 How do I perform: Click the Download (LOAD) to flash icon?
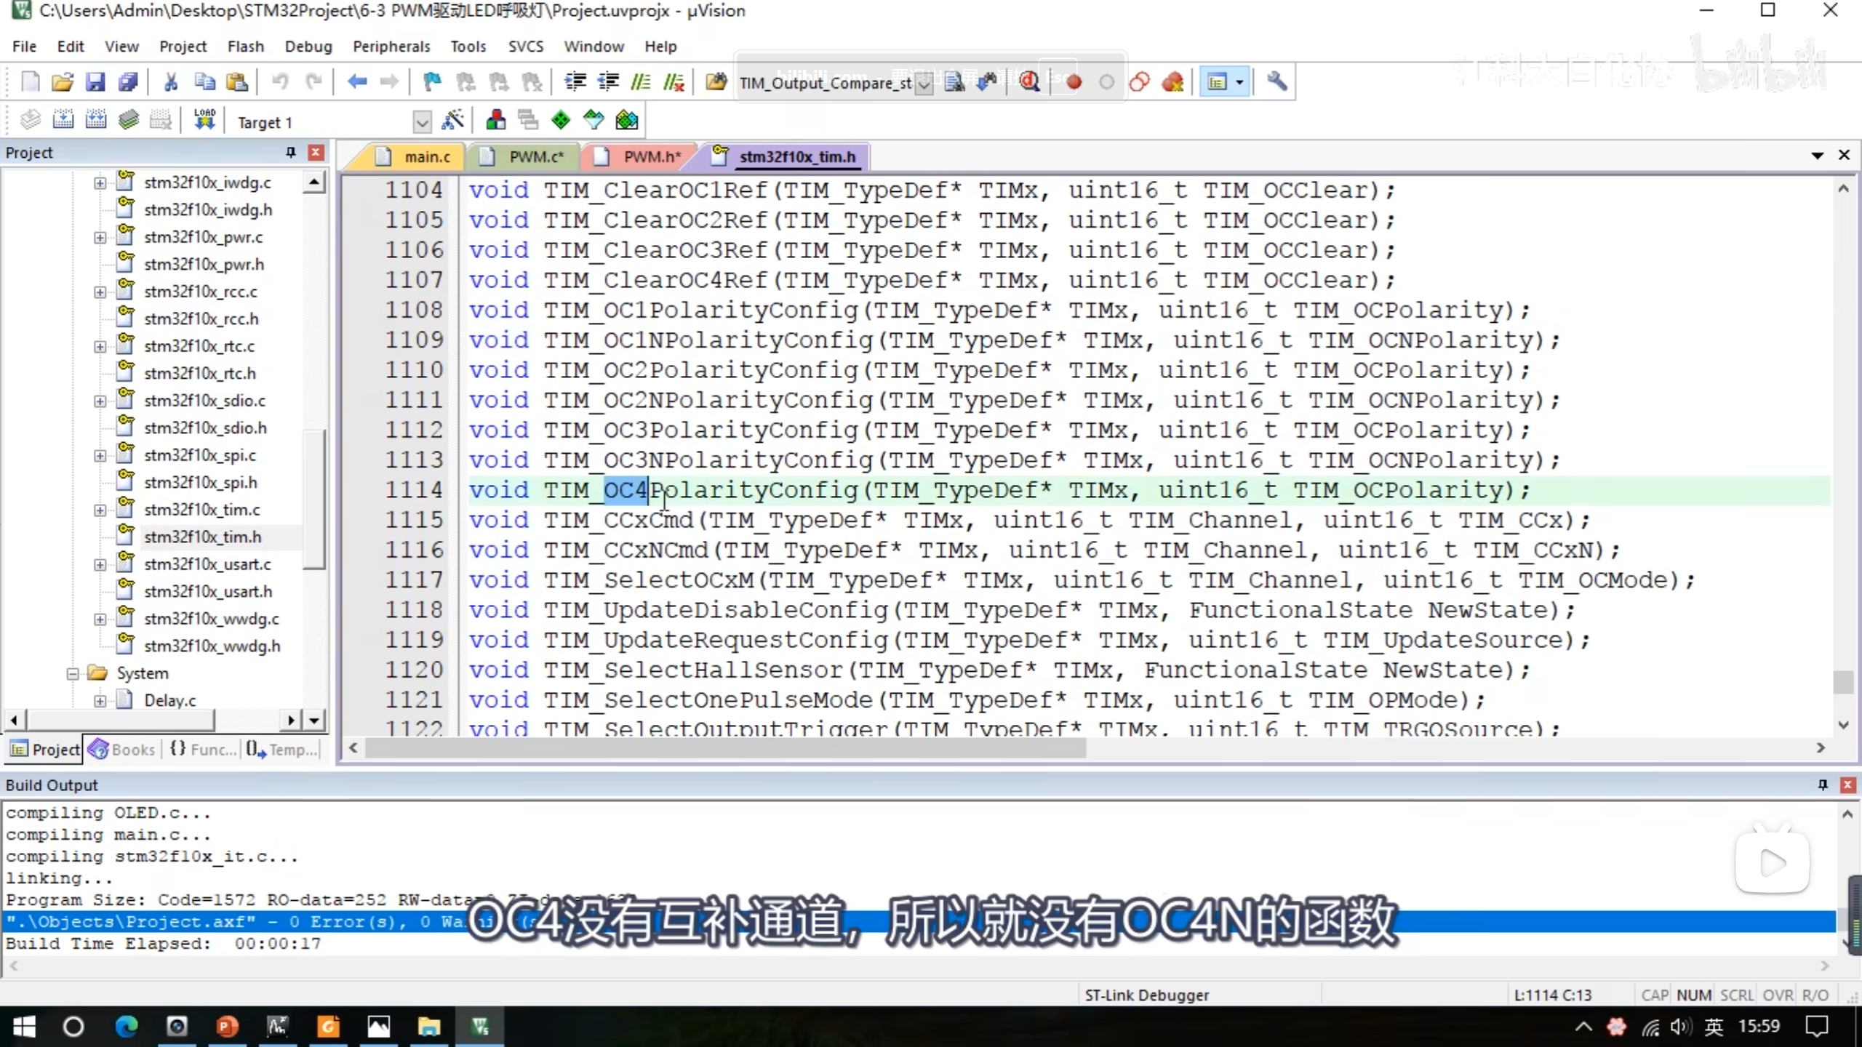[204, 121]
